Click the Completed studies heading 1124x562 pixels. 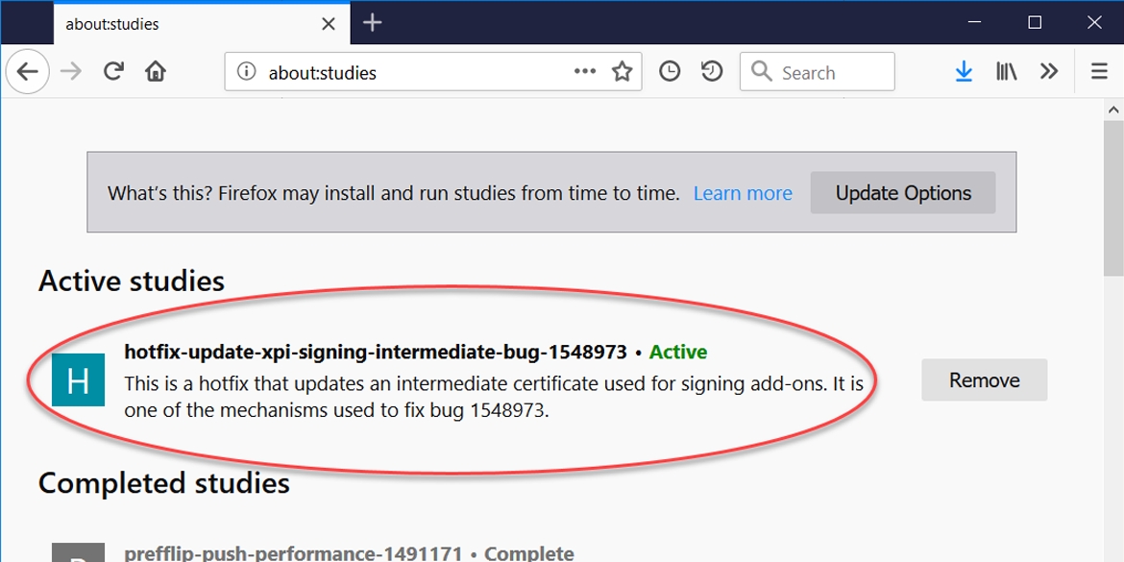[x=164, y=482]
